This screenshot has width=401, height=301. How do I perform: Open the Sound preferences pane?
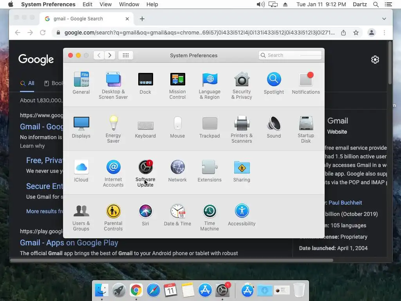pyautogui.click(x=274, y=127)
